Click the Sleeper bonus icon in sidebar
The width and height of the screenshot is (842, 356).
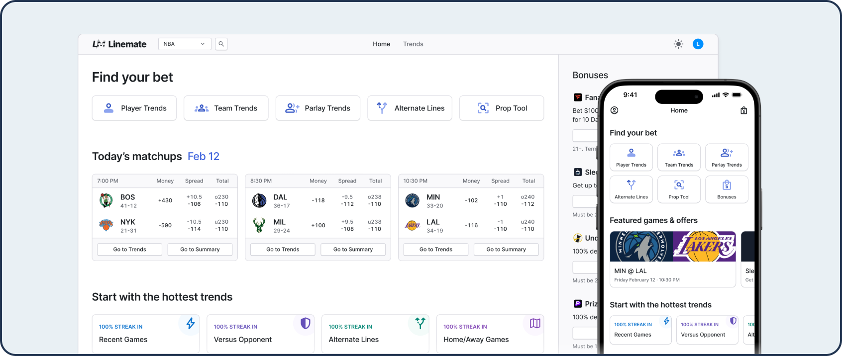[x=578, y=172]
